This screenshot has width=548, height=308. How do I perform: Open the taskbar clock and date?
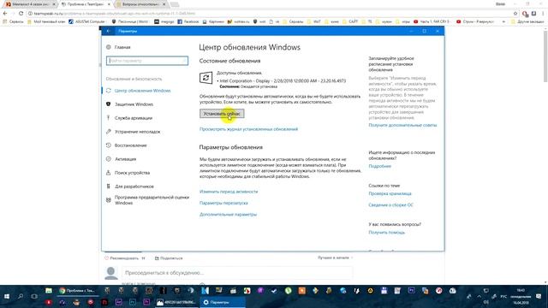tap(521, 297)
